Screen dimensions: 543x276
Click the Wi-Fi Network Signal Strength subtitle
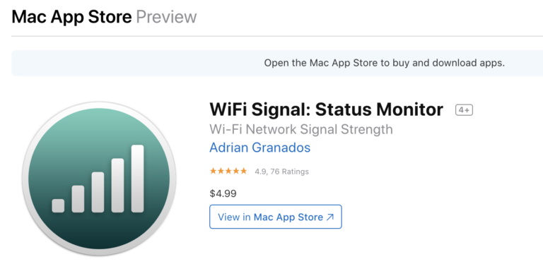point(301,129)
